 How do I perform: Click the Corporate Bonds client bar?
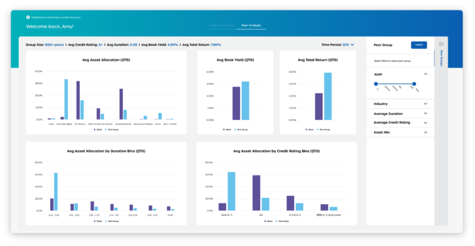pos(121,104)
